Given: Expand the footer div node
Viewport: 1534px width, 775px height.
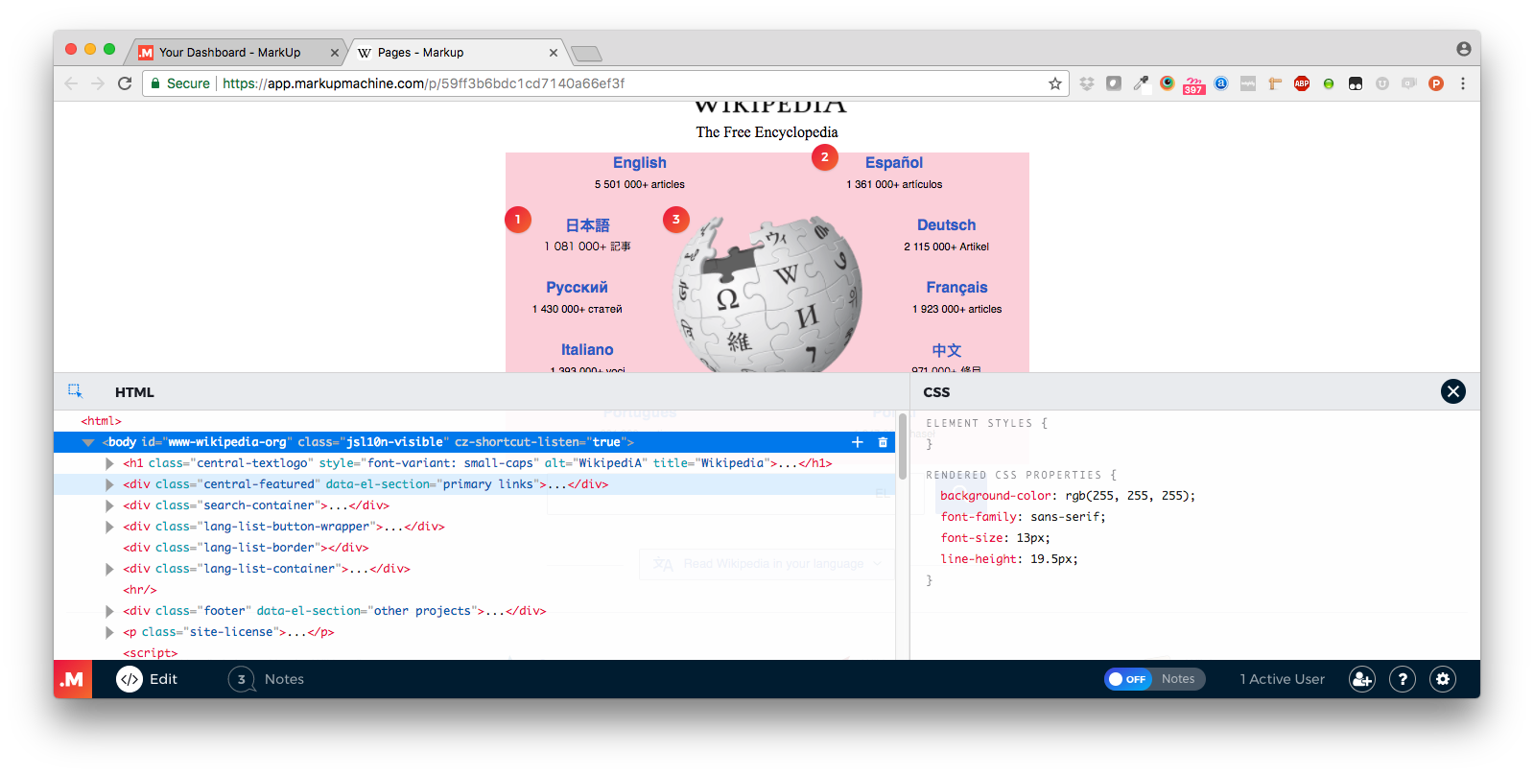Looking at the screenshot, I should (x=109, y=611).
